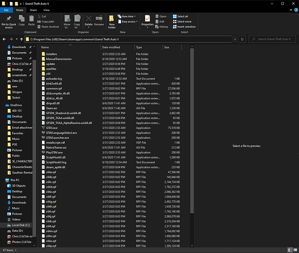This screenshot has width=299, height=253.
Task: Click scroll down arrow of file list
Action: point(192,245)
